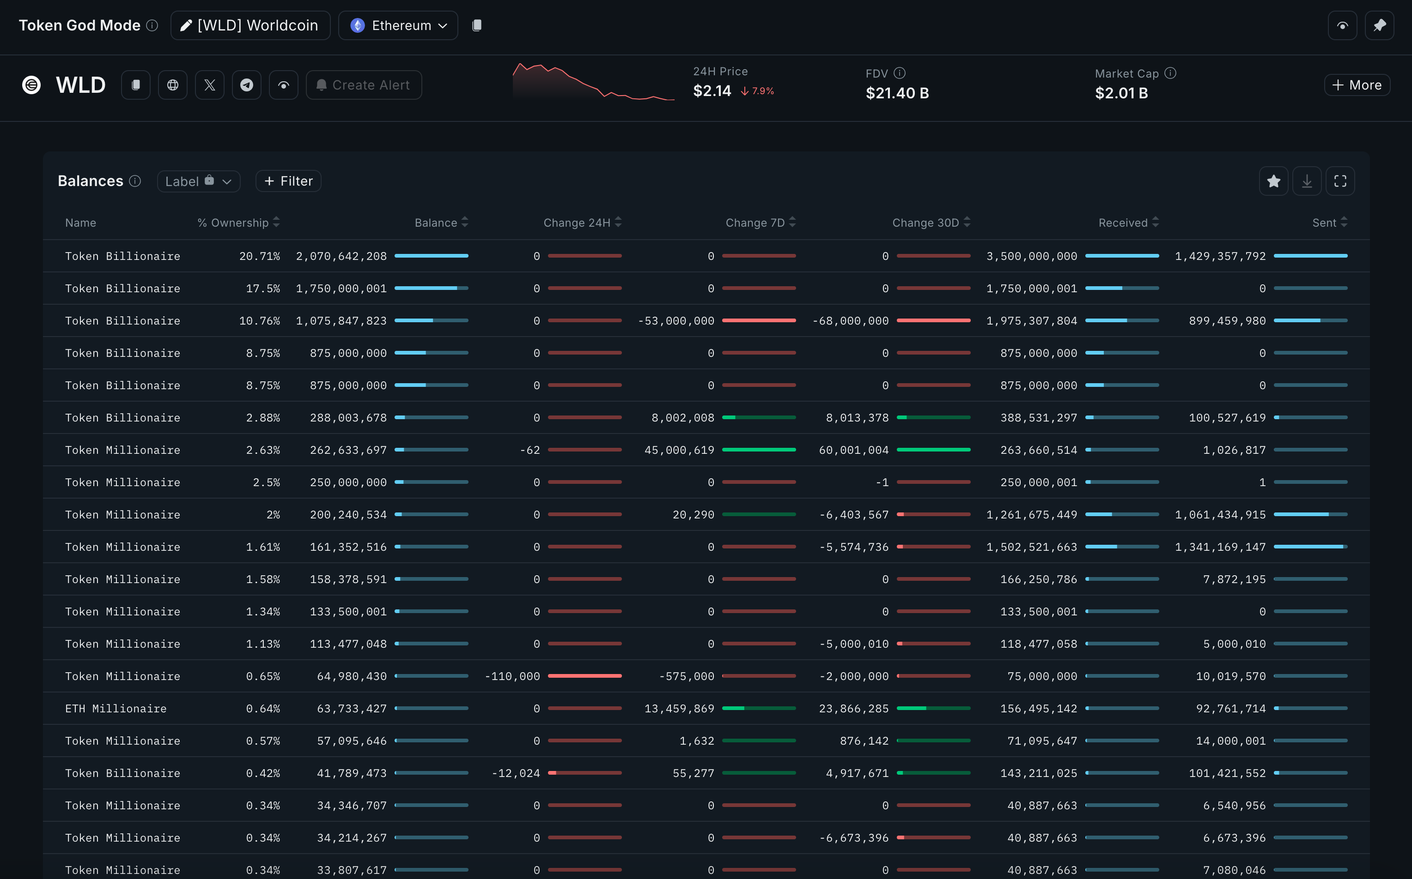Open the WLD Telegram link icon
The width and height of the screenshot is (1412, 879).
247,85
